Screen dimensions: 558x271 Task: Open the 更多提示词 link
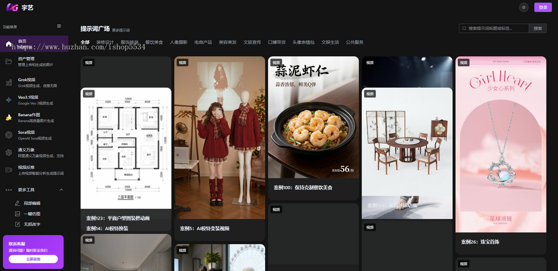pos(121,30)
